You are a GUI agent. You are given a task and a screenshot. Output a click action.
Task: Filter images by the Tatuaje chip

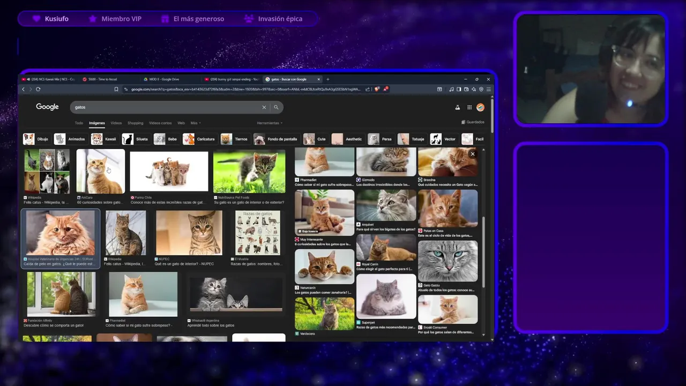coord(412,139)
